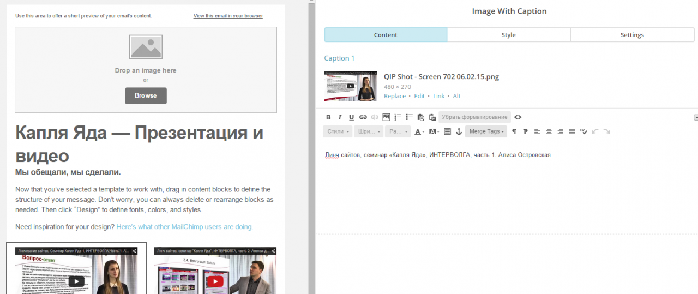
Task: Click the vertical divider scrollbar between panes
Action: click(x=311, y=147)
